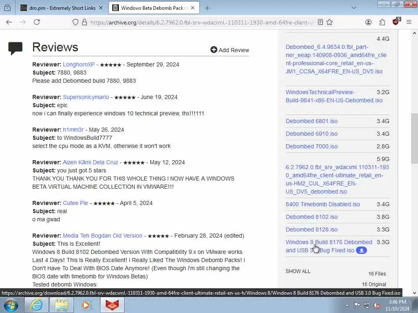418x313 pixels.
Task: Select the Windows Beta Debomb Pack tab
Action: 154,8
